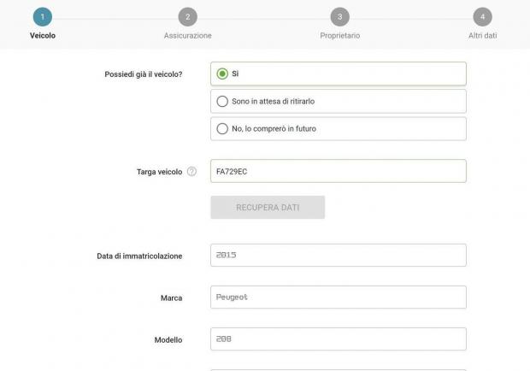The height and width of the screenshot is (371, 530).
Task: Click the Modello field showing 208
Action: click(x=338, y=339)
